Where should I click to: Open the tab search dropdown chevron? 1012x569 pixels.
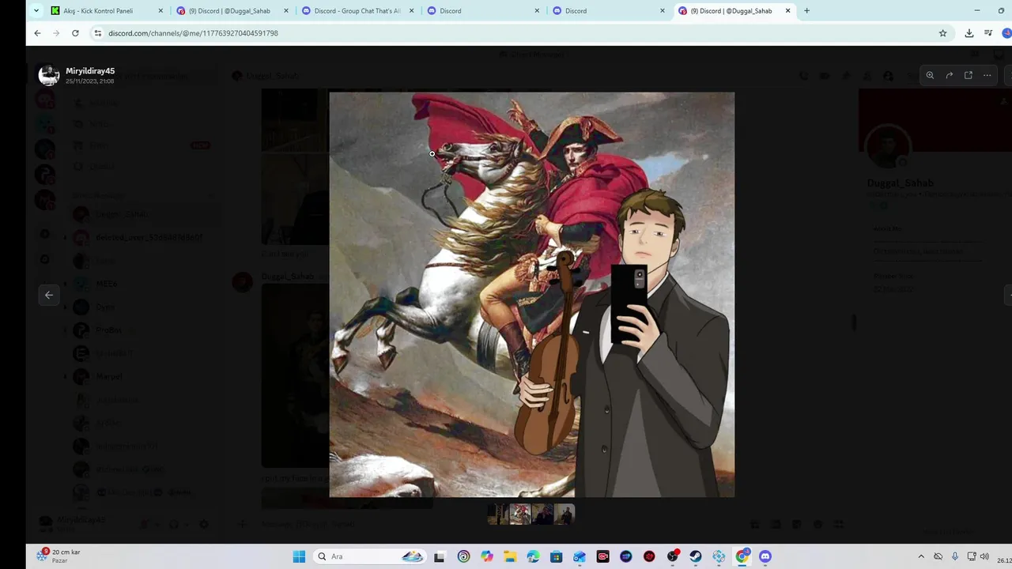pyautogui.click(x=36, y=11)
